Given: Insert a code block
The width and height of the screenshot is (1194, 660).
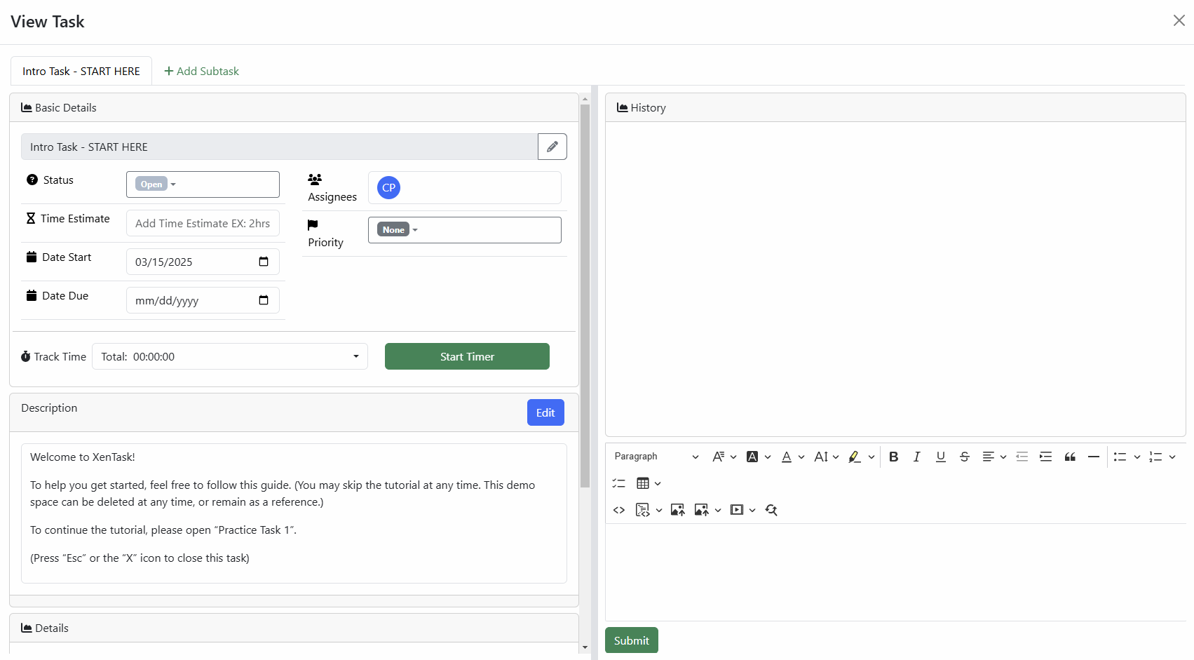Looking at the screenshot, I should click(x=642, y=510).
